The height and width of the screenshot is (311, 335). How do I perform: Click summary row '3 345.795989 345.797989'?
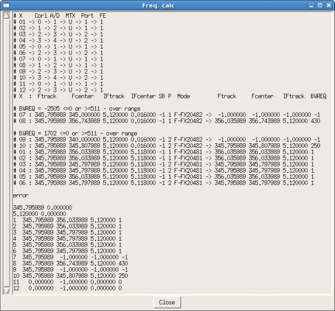coord(67,232)
